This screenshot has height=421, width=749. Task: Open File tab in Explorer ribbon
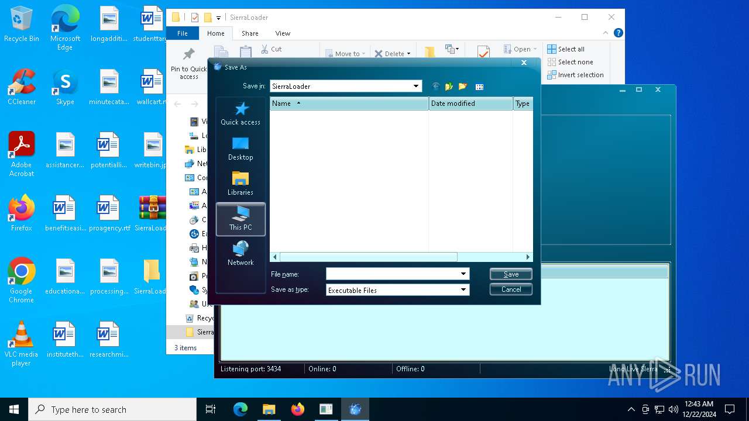pos(183,33)
